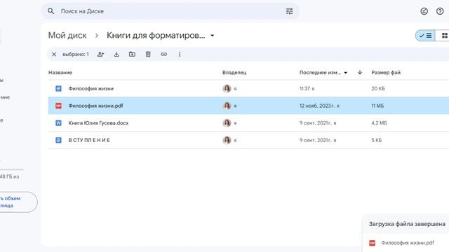Reverse sort direction with arrow icon
Screen dimensions: 449x252
tap(360, 73)
